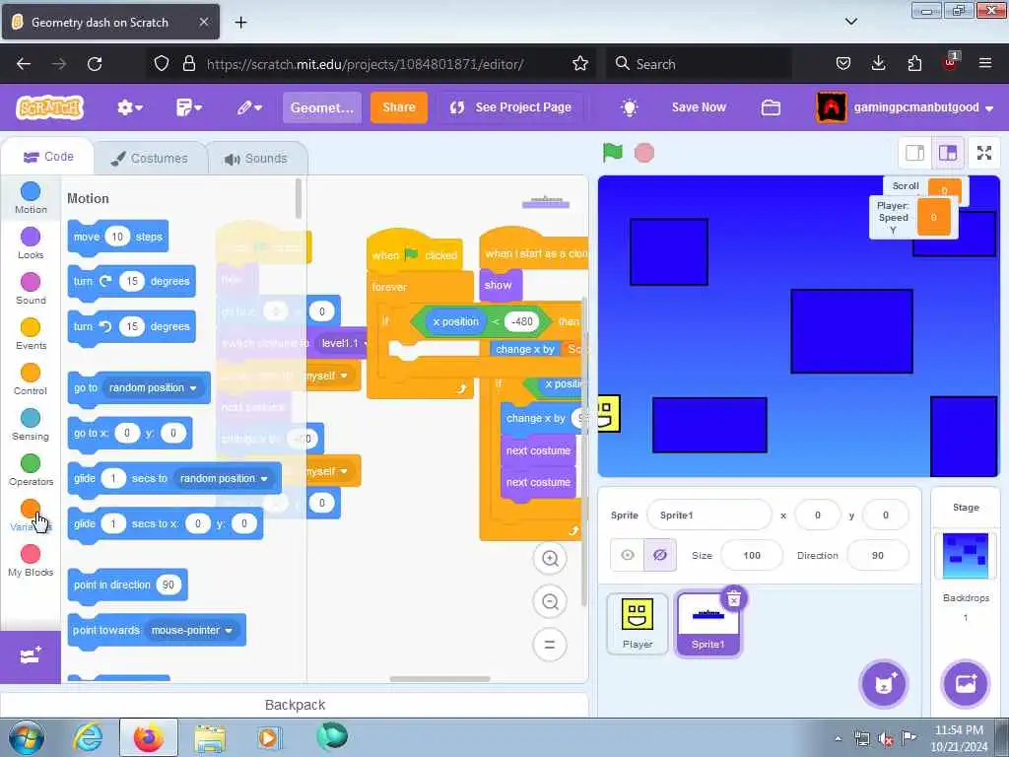The width and height of the screenshot is (1009, 757).
Task: Open the Scratch logo home link
Action: (x=50, y=107)
